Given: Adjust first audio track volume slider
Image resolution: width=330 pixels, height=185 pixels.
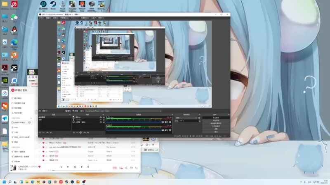Looking at the screenshot, I should [x=135, y=122].
